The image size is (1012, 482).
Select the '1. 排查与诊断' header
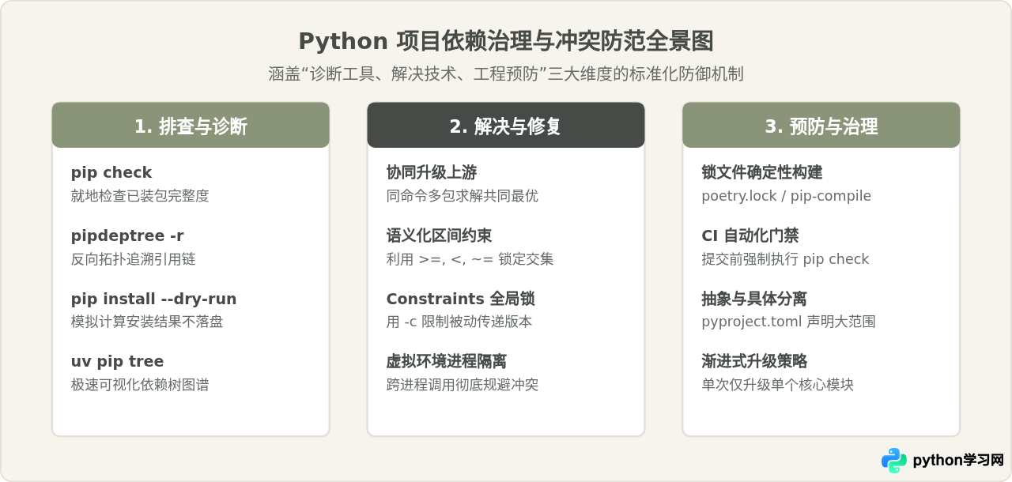pyautogui.click(x=191, y=126)
